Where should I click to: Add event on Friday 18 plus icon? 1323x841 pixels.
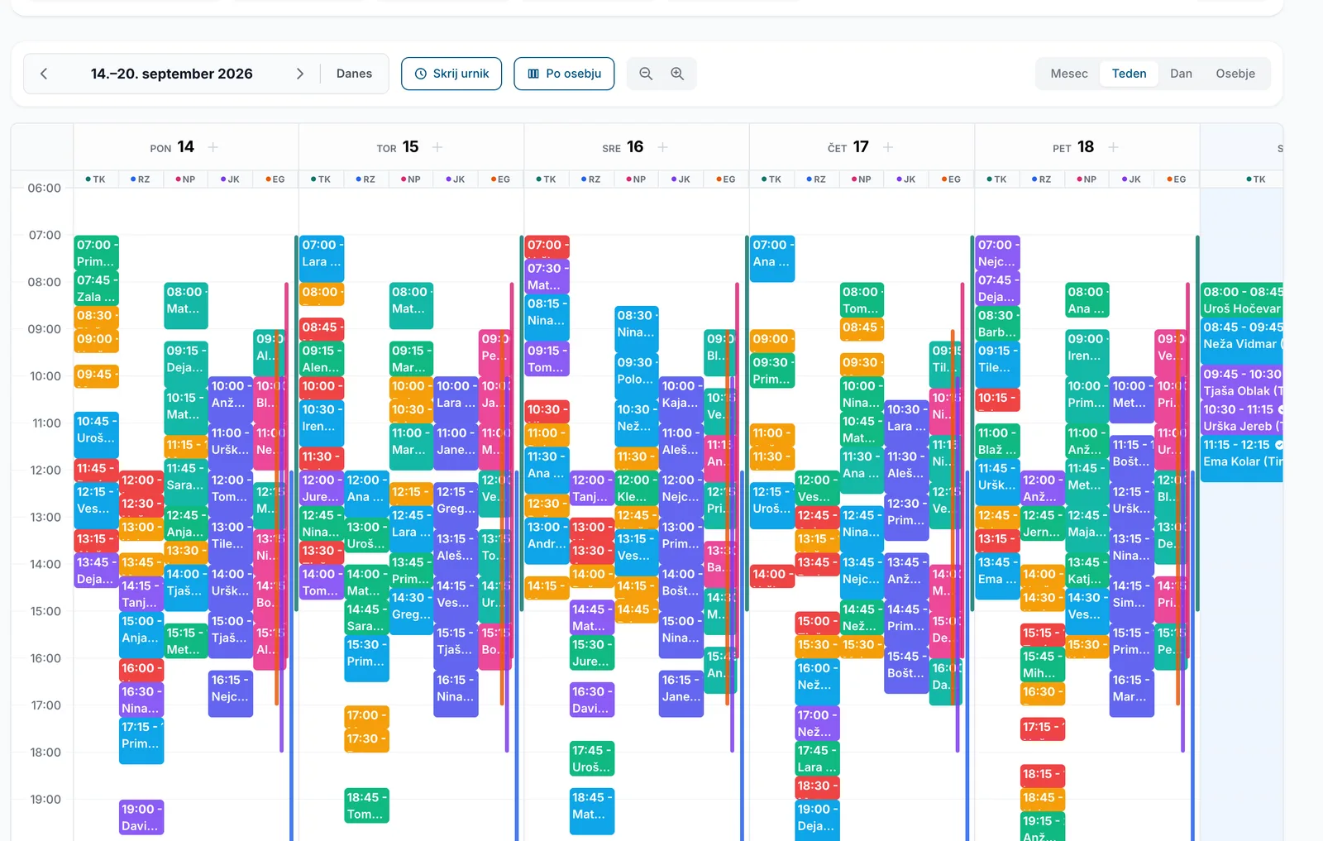[1113, 147]
